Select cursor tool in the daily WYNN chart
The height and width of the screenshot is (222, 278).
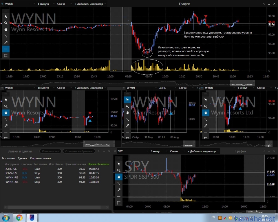pyautogui.click(x=127, y=100)
